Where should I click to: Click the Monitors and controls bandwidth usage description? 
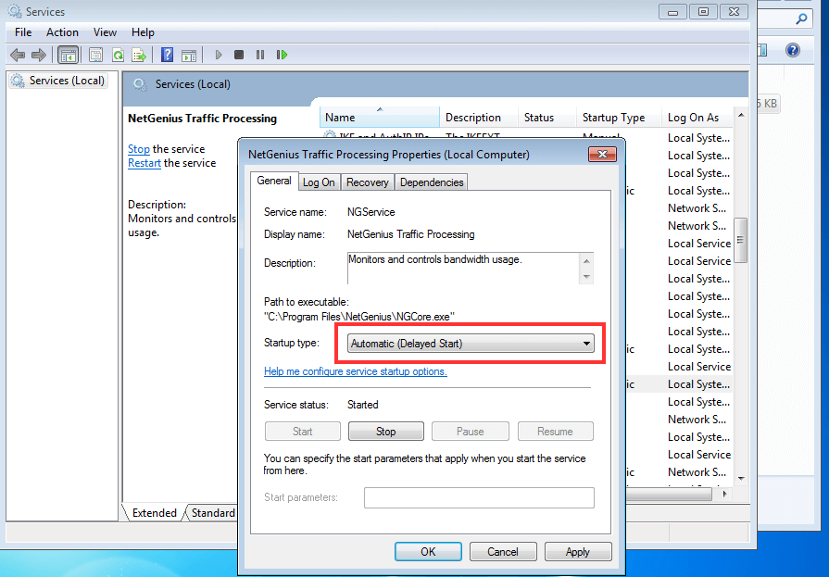(x=435, y=259)
